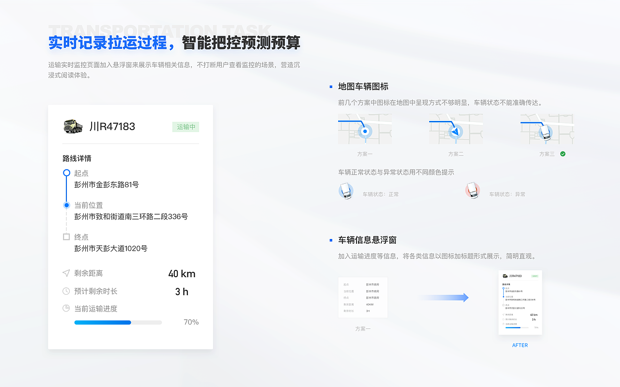The height and width of the screenshot is (387, 620).
Task: Click the clock icon beside 预计剩余时长
Action: (x=66, y=291)
